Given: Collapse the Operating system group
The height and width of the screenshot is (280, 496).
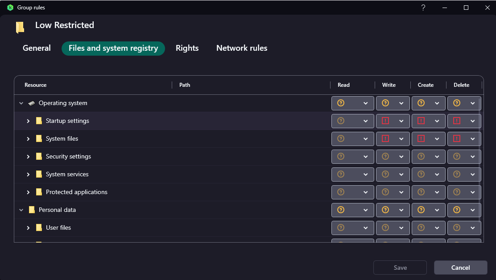Looking at the screenshot, I should 21,103.
